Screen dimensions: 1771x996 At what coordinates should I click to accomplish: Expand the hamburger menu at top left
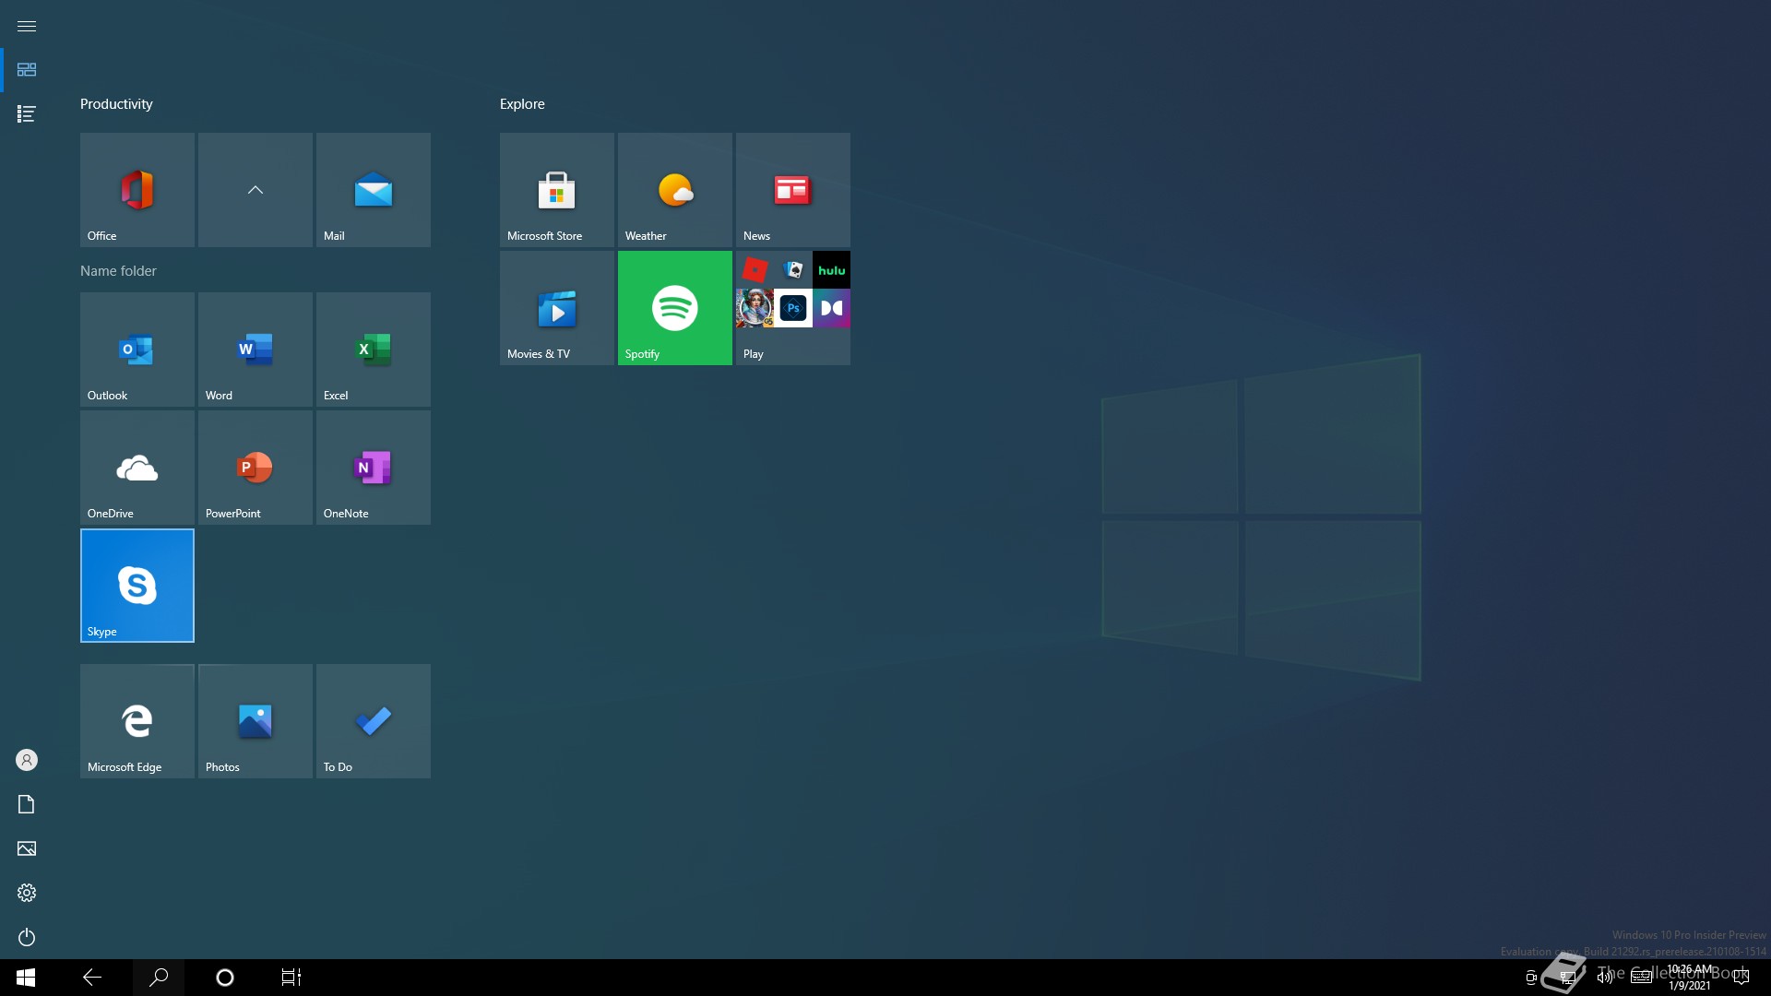click(x=27, y=26)
